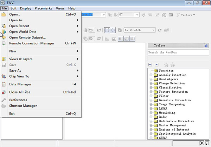Screen dimensions: 211x147
Task: Click the Toolbox detach icon
Action: 205,45
